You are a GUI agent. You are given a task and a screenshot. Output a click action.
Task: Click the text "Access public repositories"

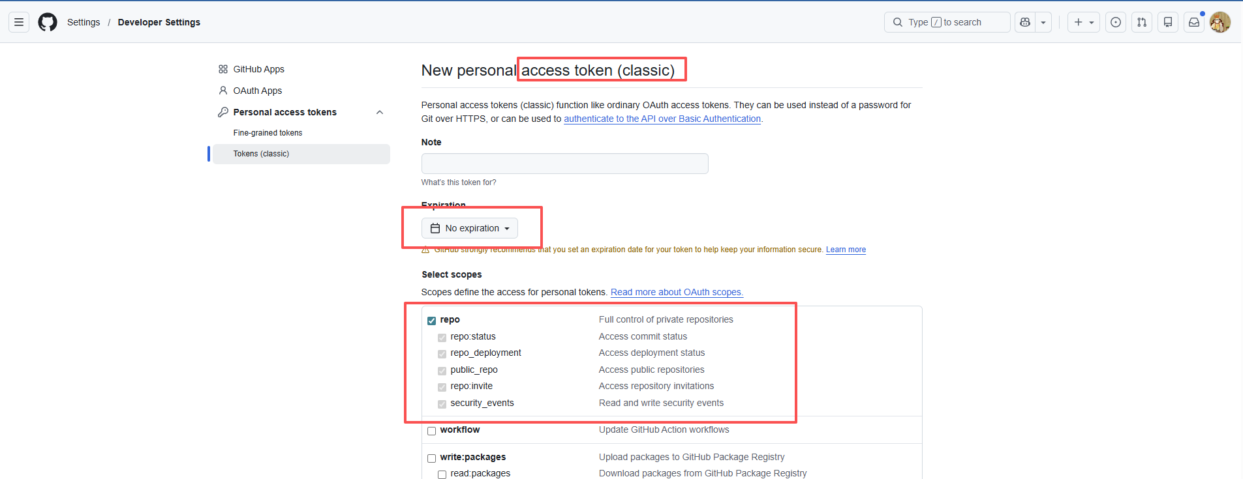pyautogui.click(x=651, y=370)
